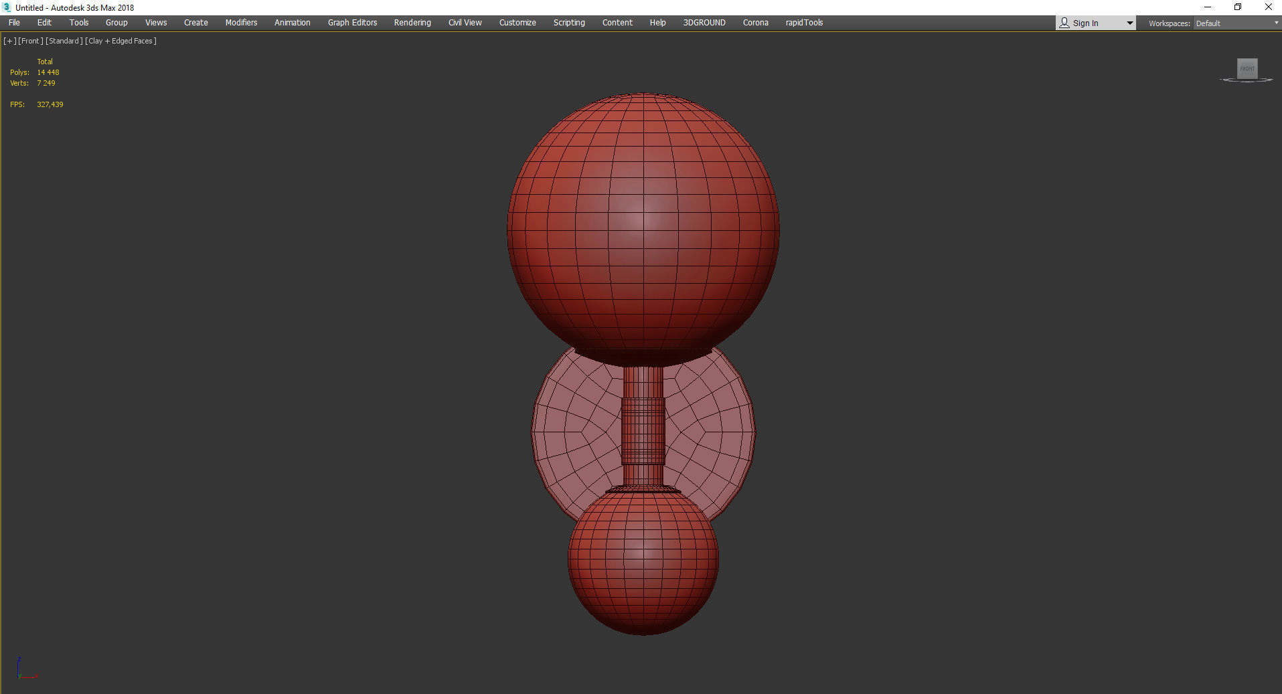Select the polys count value 14 448
This screenshot has width=1282, height=694.
(48, 72)
